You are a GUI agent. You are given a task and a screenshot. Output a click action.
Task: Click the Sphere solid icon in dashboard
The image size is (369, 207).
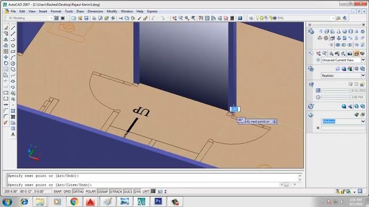[345, 31]
